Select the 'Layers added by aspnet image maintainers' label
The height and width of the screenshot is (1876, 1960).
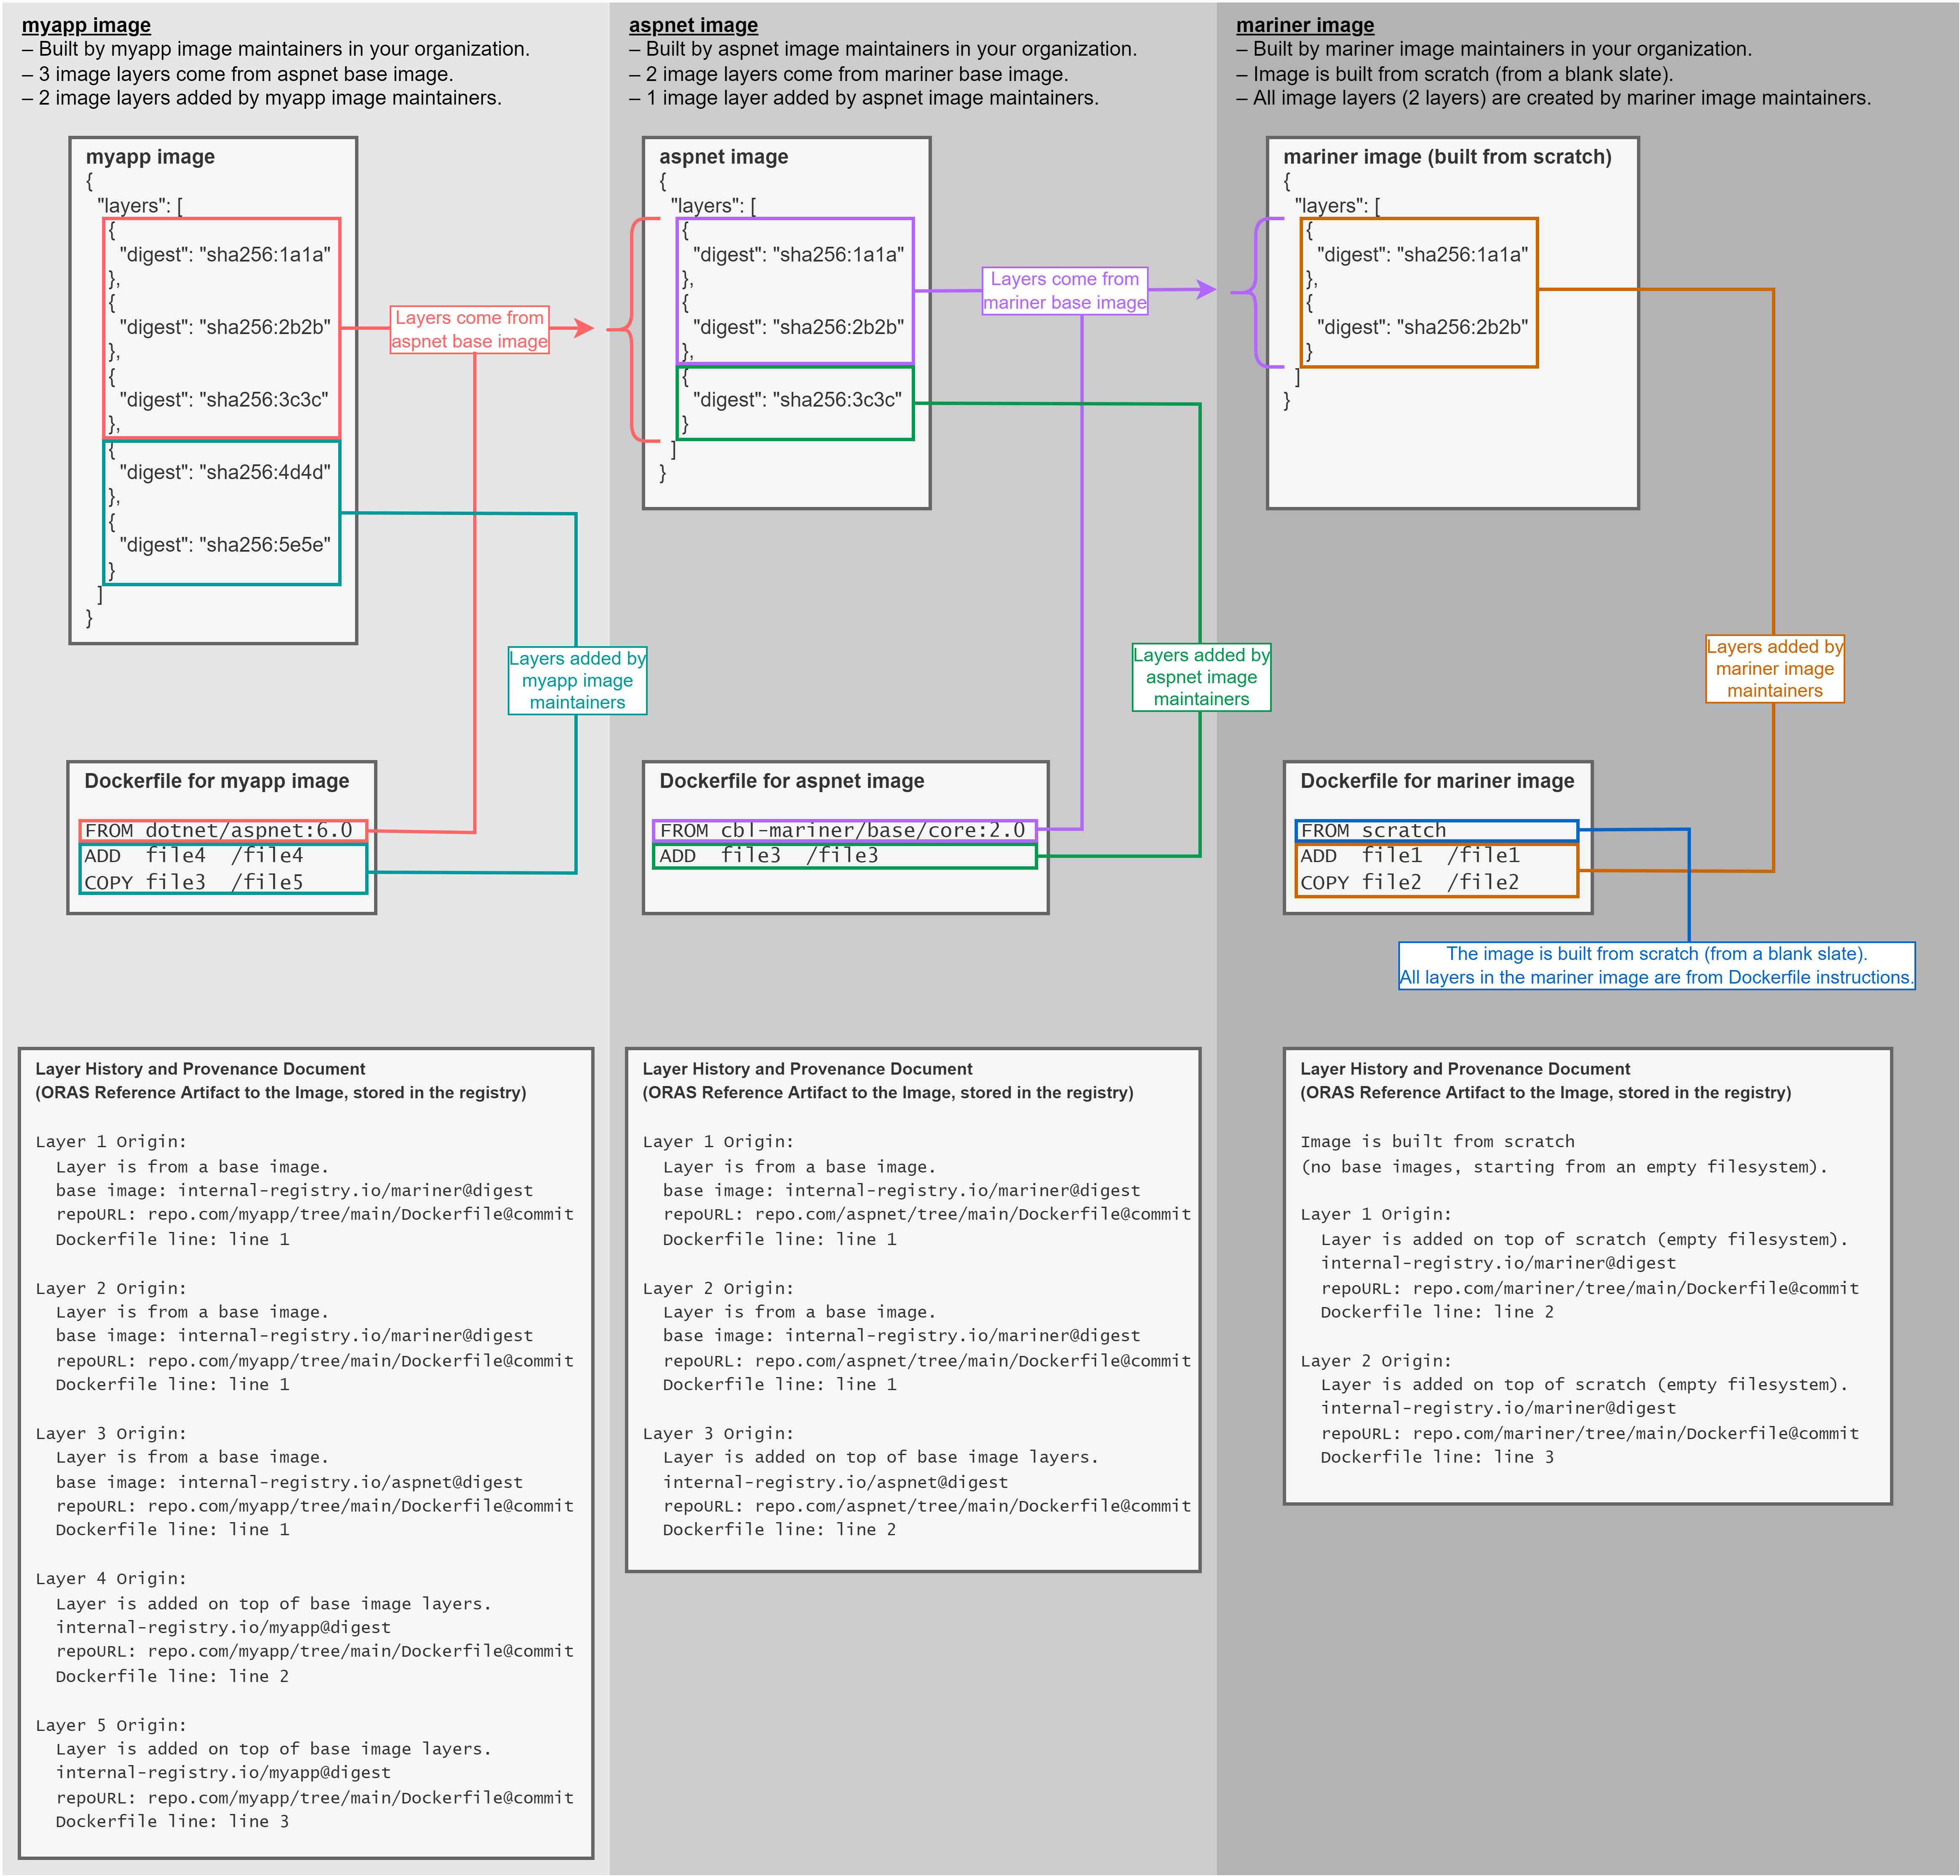1201,677
